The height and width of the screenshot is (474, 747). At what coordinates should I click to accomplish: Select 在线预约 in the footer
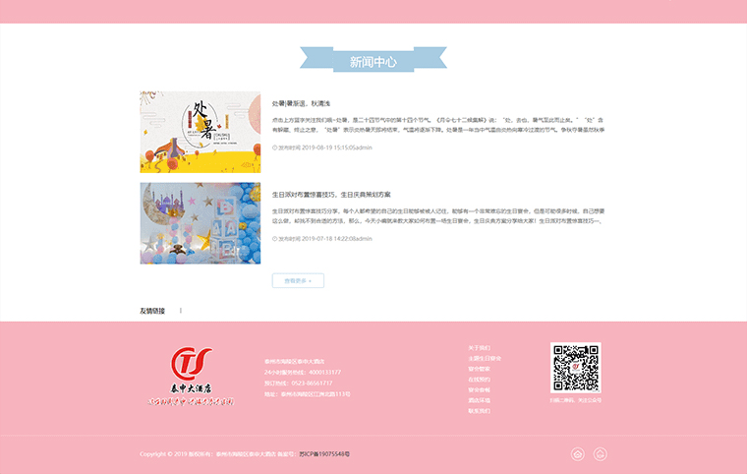tap(480, 380)
